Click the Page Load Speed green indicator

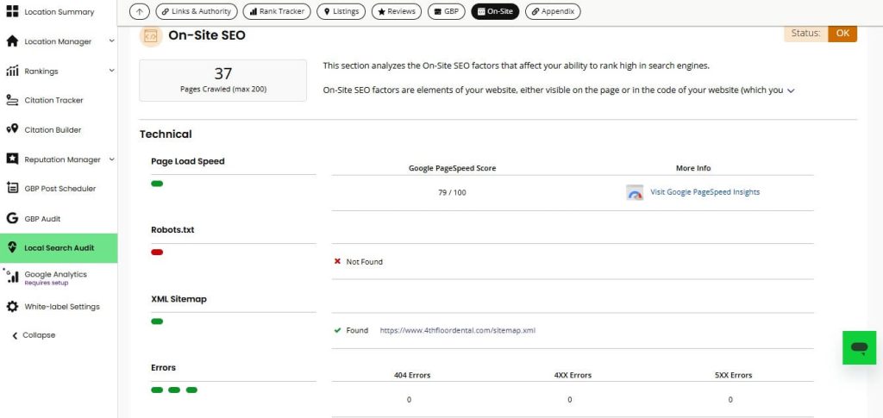[x=157, y=184]
